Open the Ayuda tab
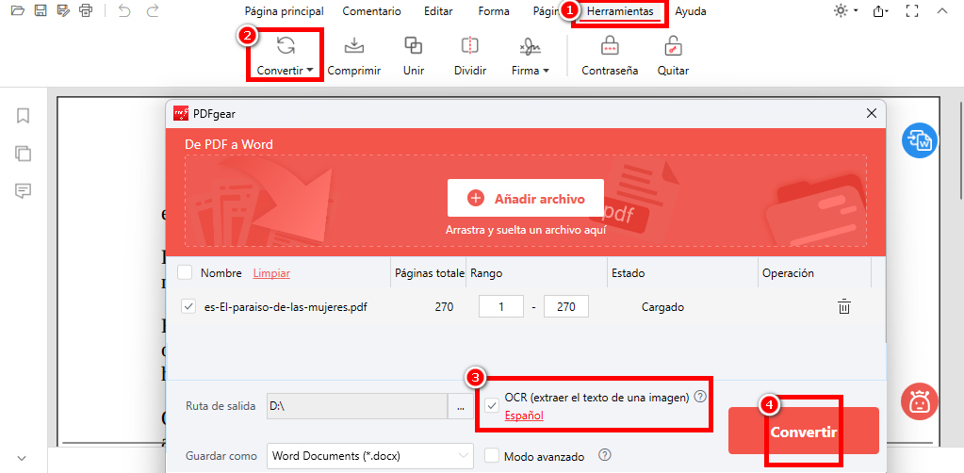This screenshot has height=473, width=964. click(691, 11)
